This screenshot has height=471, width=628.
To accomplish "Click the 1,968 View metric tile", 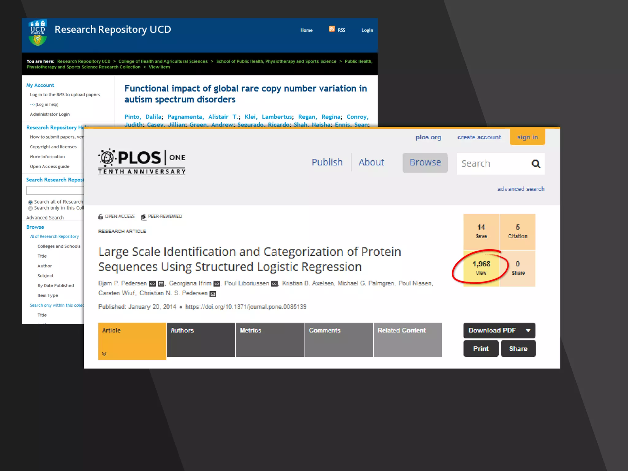I will point(481,268).
